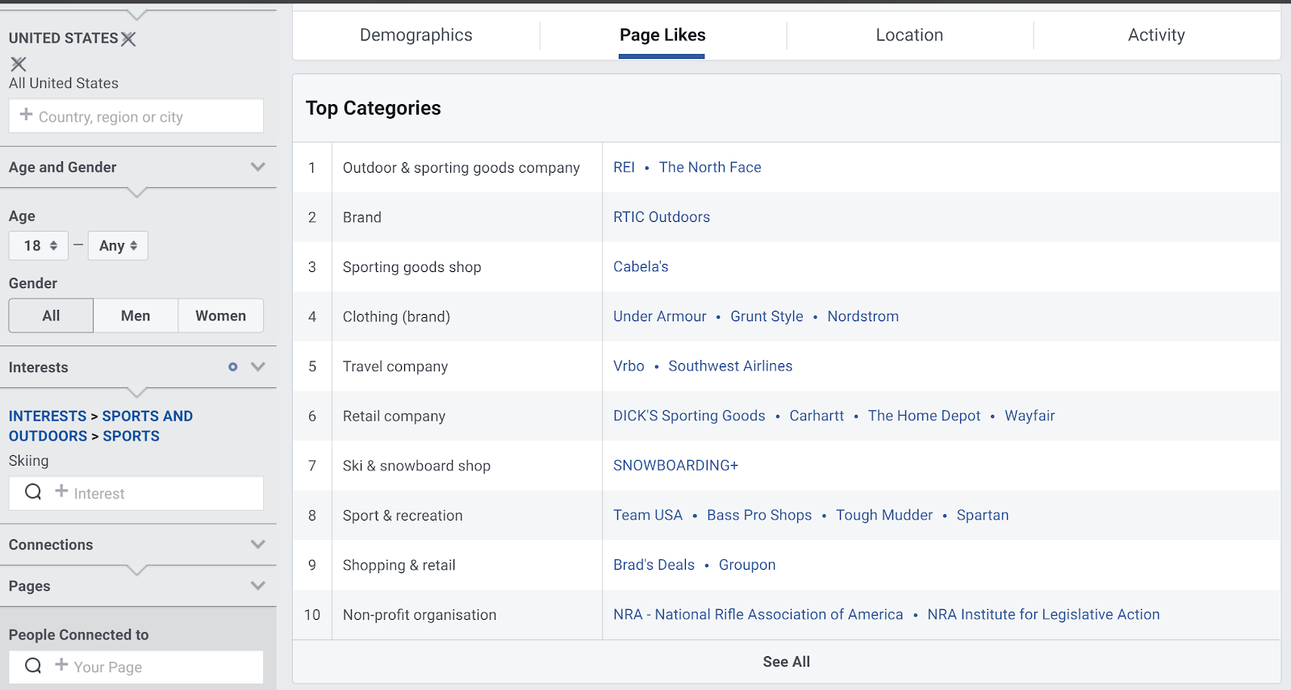This screenshot has height=690, width=1291.
Task: Open the maximum age Any dropdown
Action: (x=118, y=246)
